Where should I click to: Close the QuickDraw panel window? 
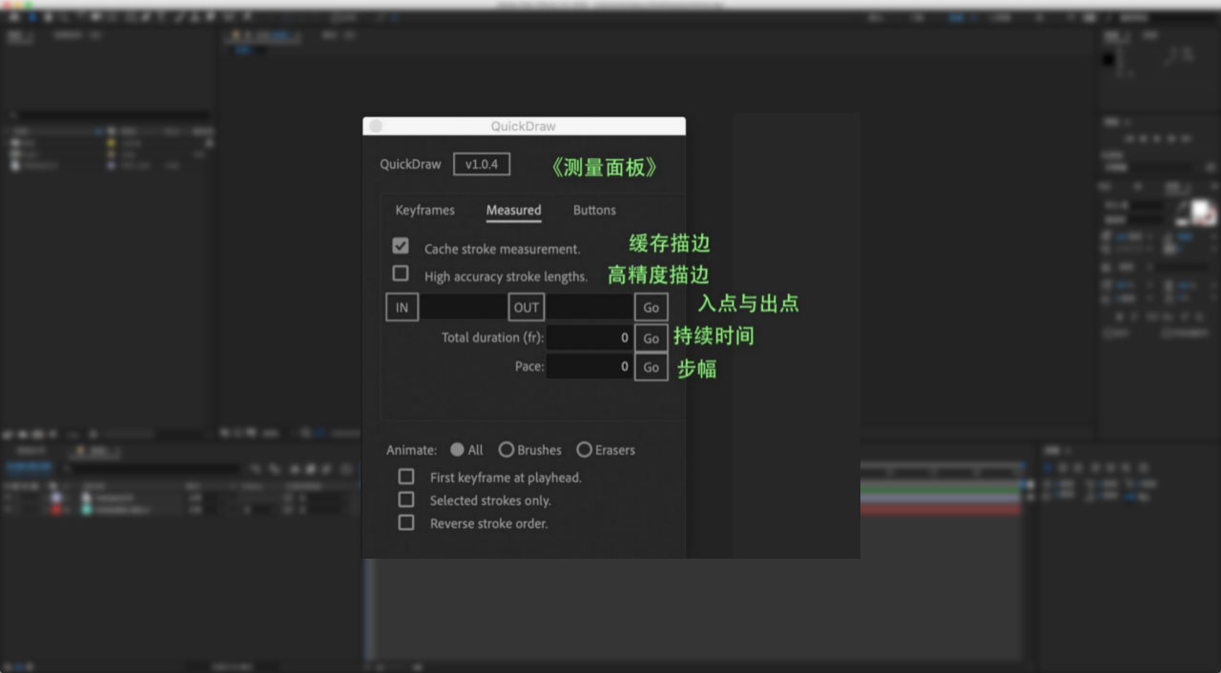coord(376,126)
